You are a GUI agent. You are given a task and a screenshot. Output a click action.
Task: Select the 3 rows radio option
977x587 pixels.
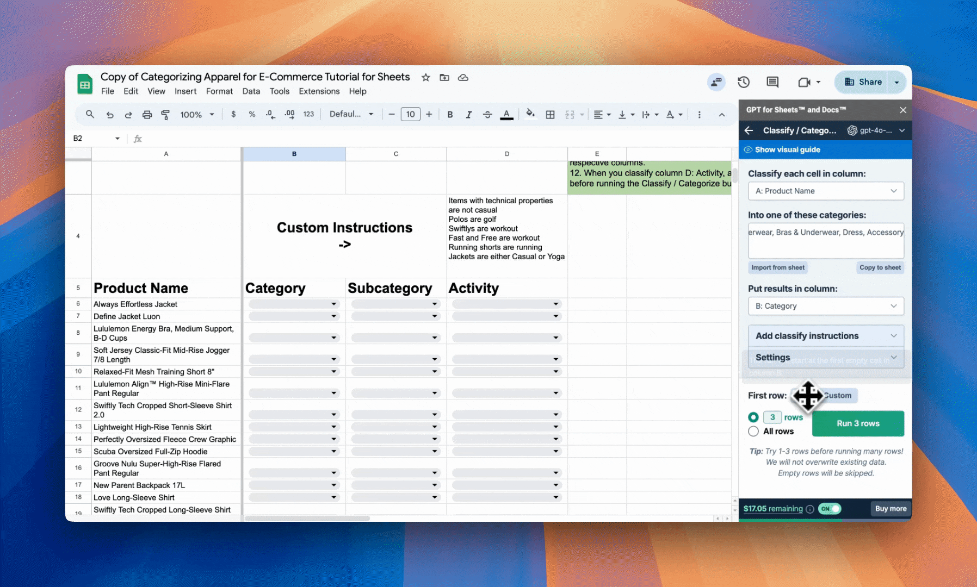(753, 417)
